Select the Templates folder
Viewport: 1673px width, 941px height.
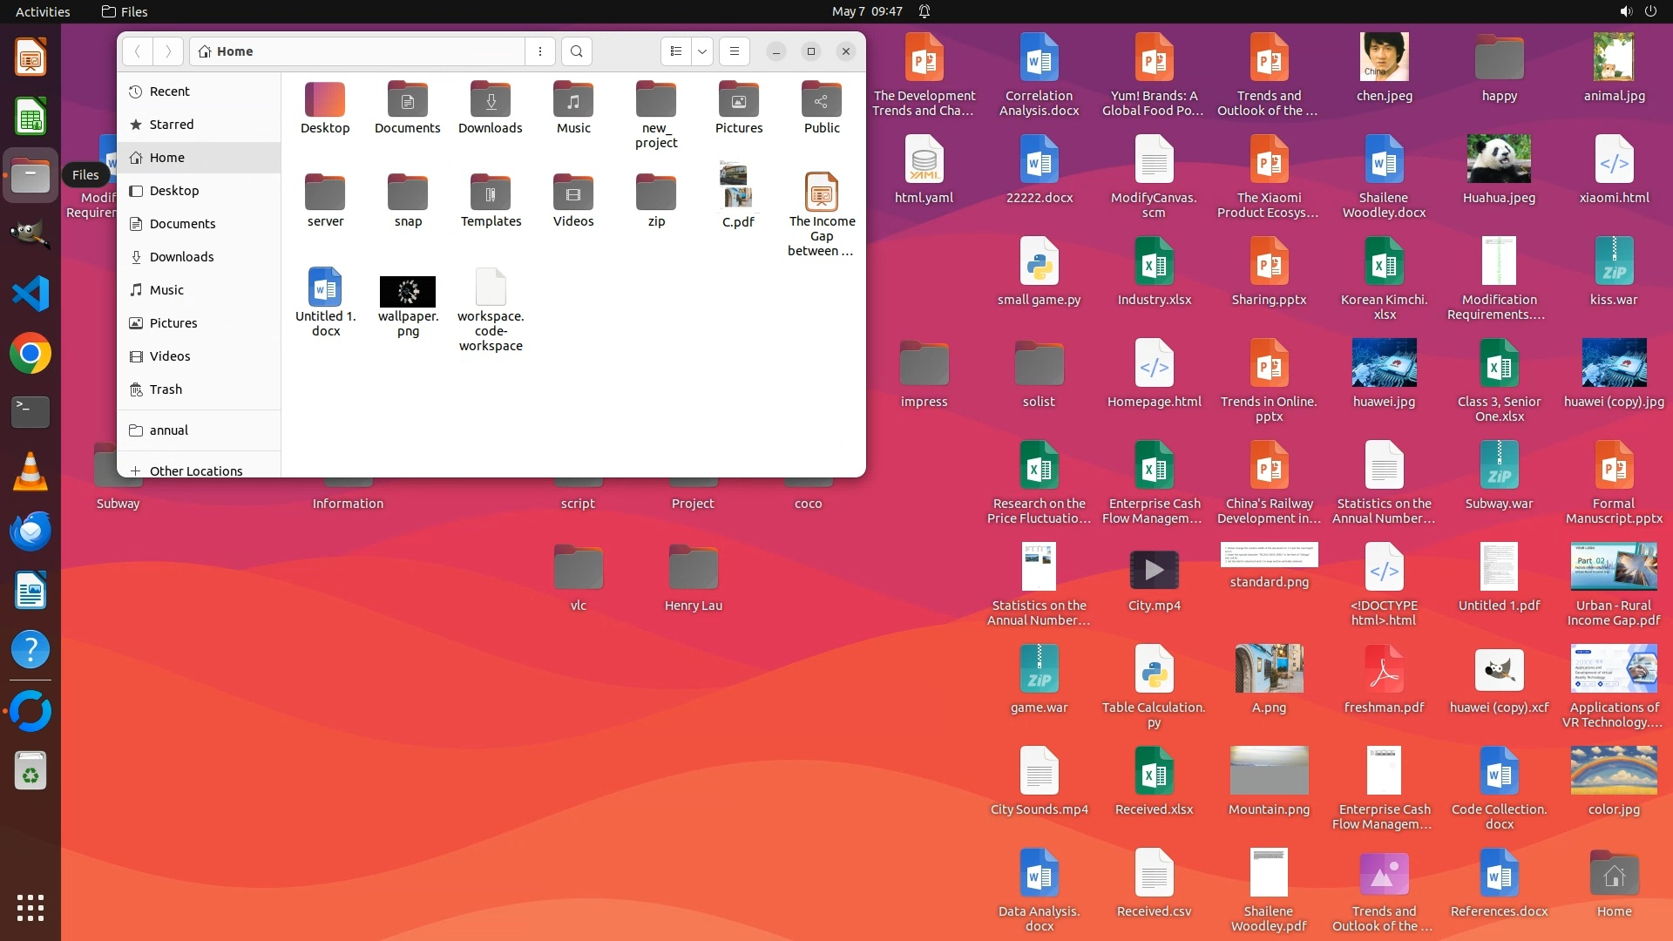(491, 193)
